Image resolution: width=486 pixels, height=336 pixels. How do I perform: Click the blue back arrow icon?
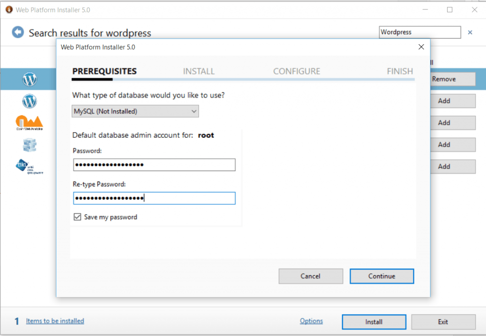[18, 32]
